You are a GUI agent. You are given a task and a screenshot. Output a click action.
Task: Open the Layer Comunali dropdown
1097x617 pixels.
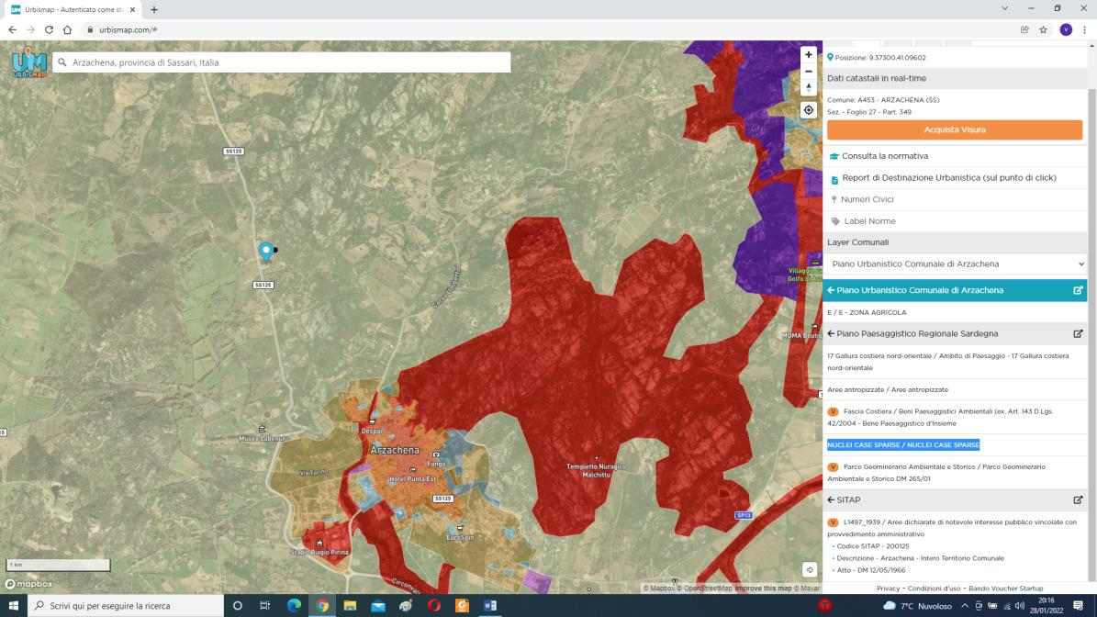(x=955, y=264)
